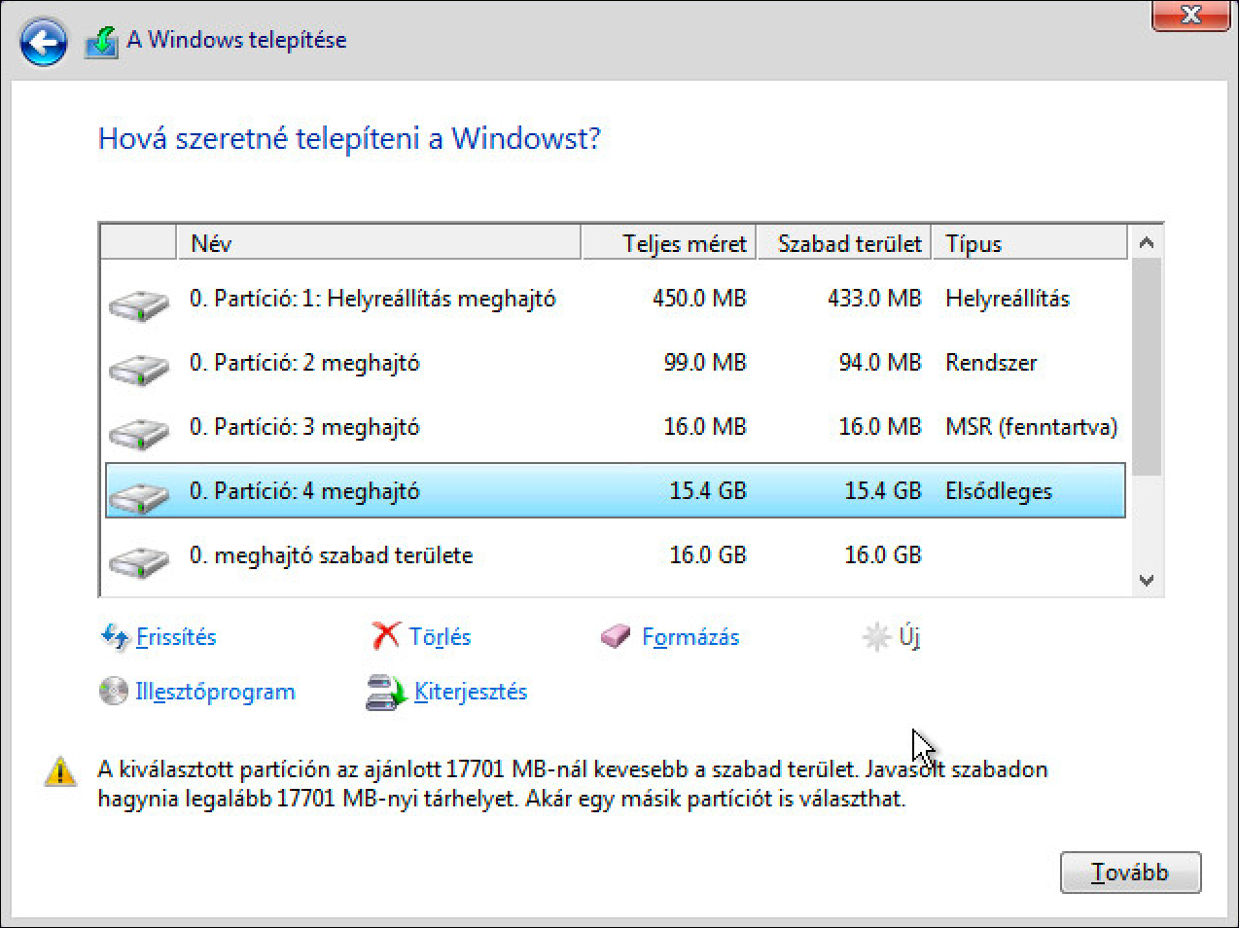
Task: Click the Helyreállítás type cell
Action: (x=1008, y=299)
